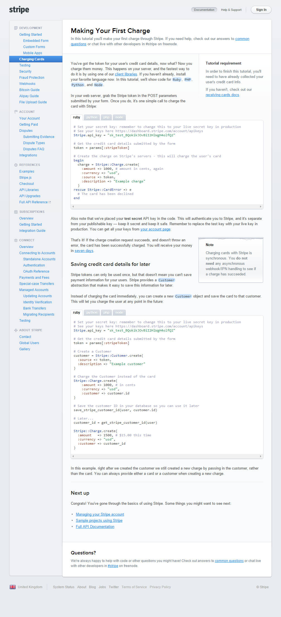The image size is (281, 617).
Task: Open Mobile Apps sidebar link
Action: [x=33, y=53]
